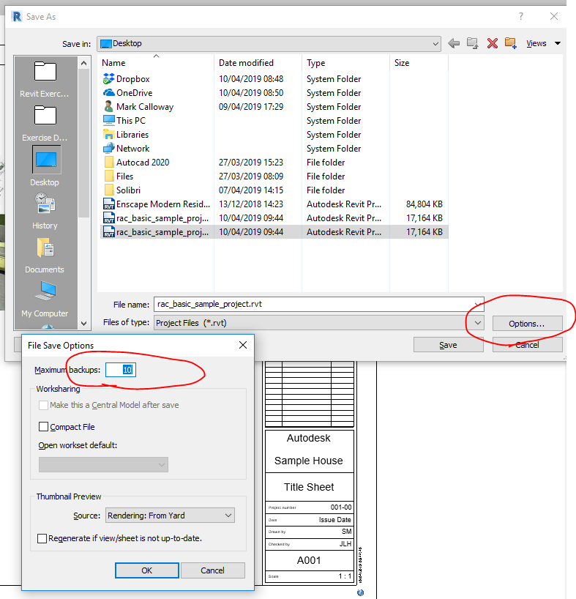Viewport: 576px width, 599px height.
Task: Open Documents in places bar
Action: point(45,255)
